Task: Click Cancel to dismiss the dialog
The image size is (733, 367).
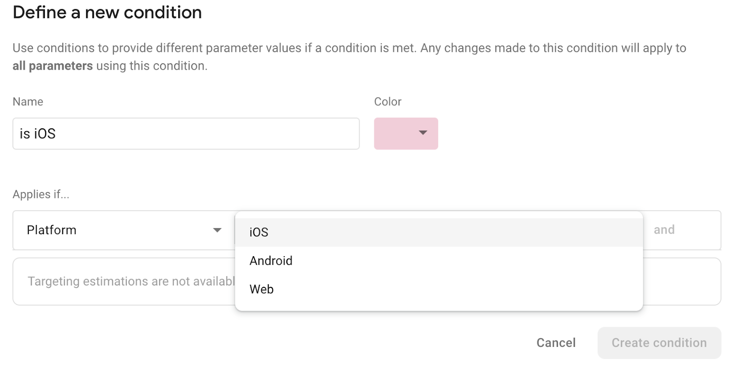Action: 556,342
